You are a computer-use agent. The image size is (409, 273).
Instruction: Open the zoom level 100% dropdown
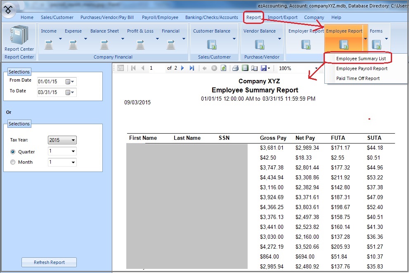coord(316,68)
